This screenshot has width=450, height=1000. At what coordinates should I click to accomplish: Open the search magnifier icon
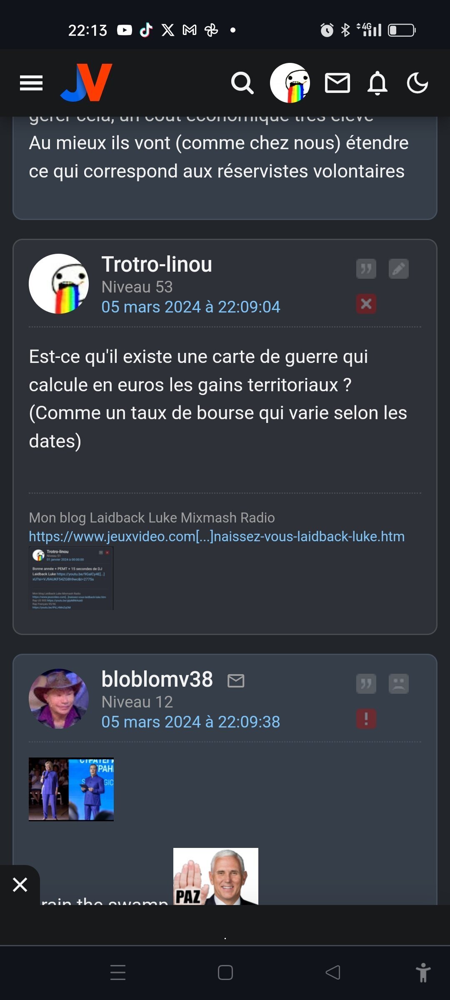242,83
